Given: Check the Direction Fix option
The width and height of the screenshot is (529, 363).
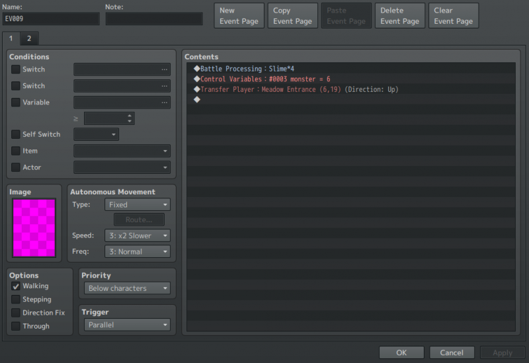Looking at the screenshot, I should tap(15, 313).
